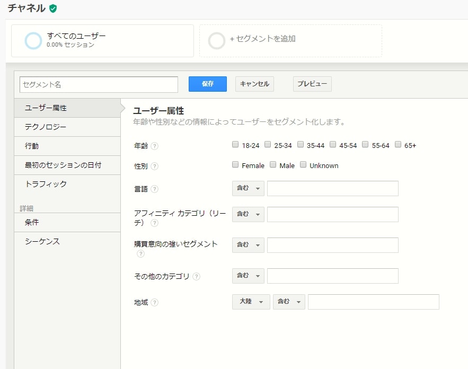The width and height of the screenshot is (468, 369).
Task: Click the 購買意向の強いセグメント text input field
Action: tap(333, 245)
